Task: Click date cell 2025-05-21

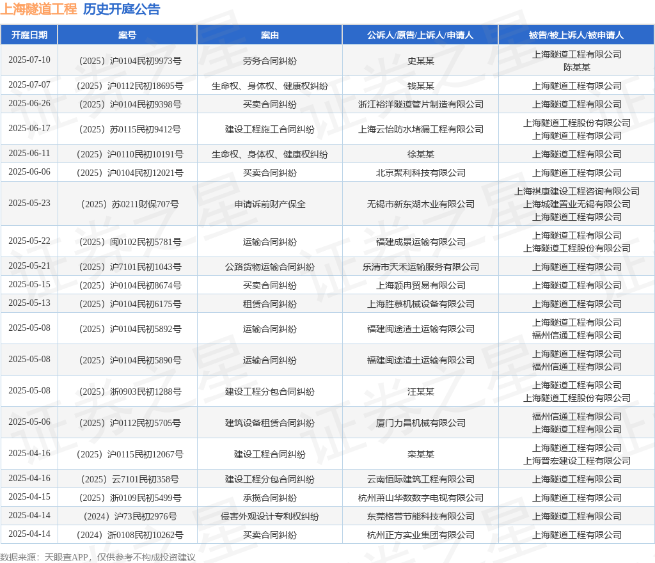Action: tap(29, 266)
